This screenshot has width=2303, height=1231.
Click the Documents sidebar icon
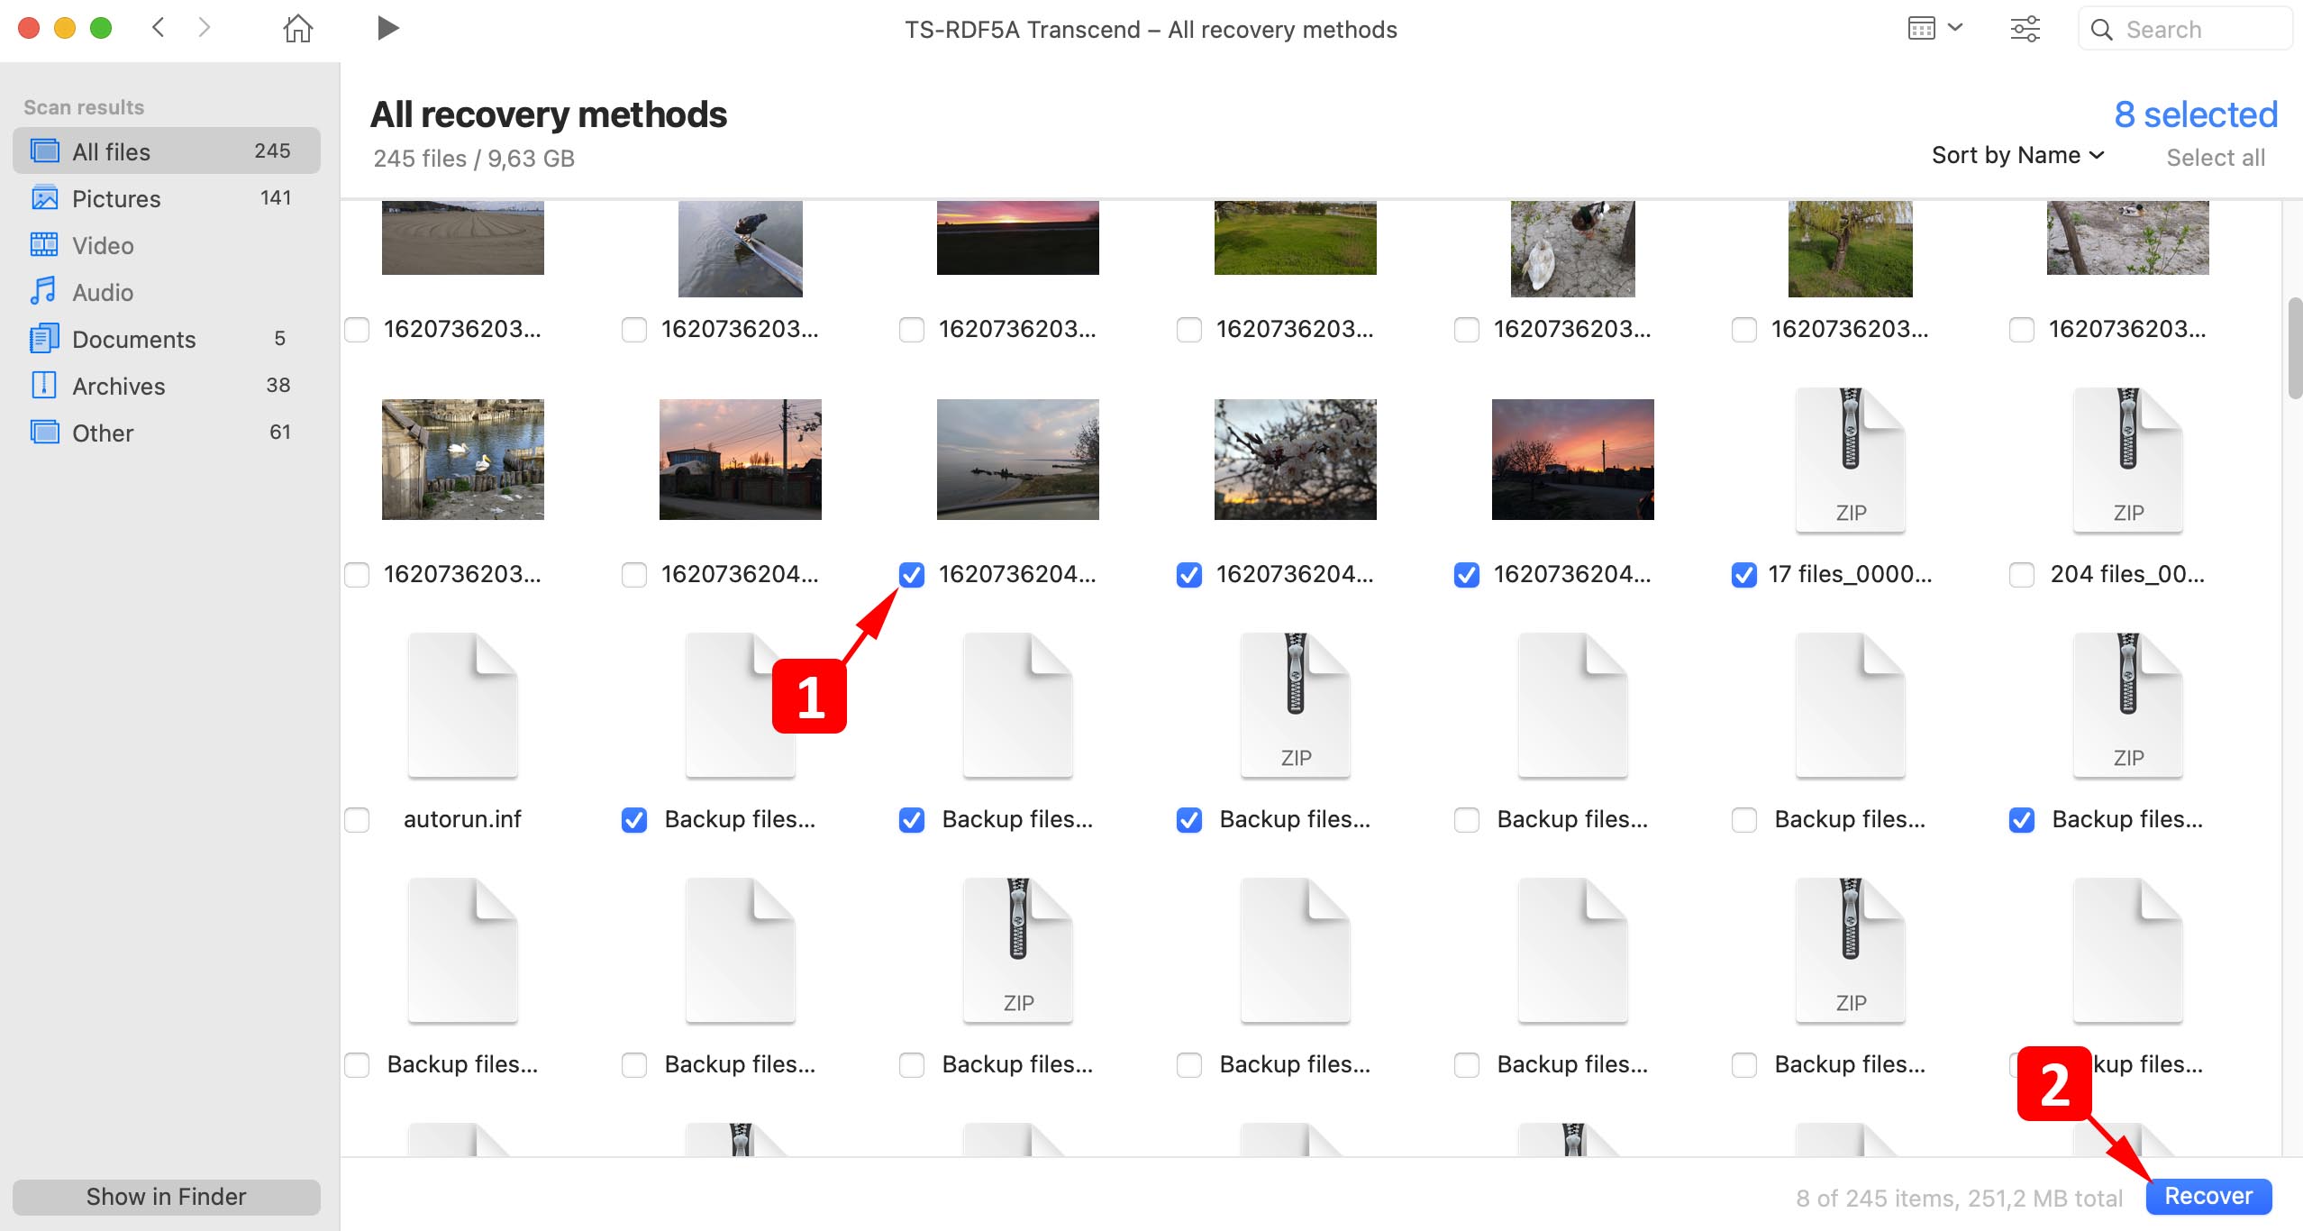click(44, 338)
